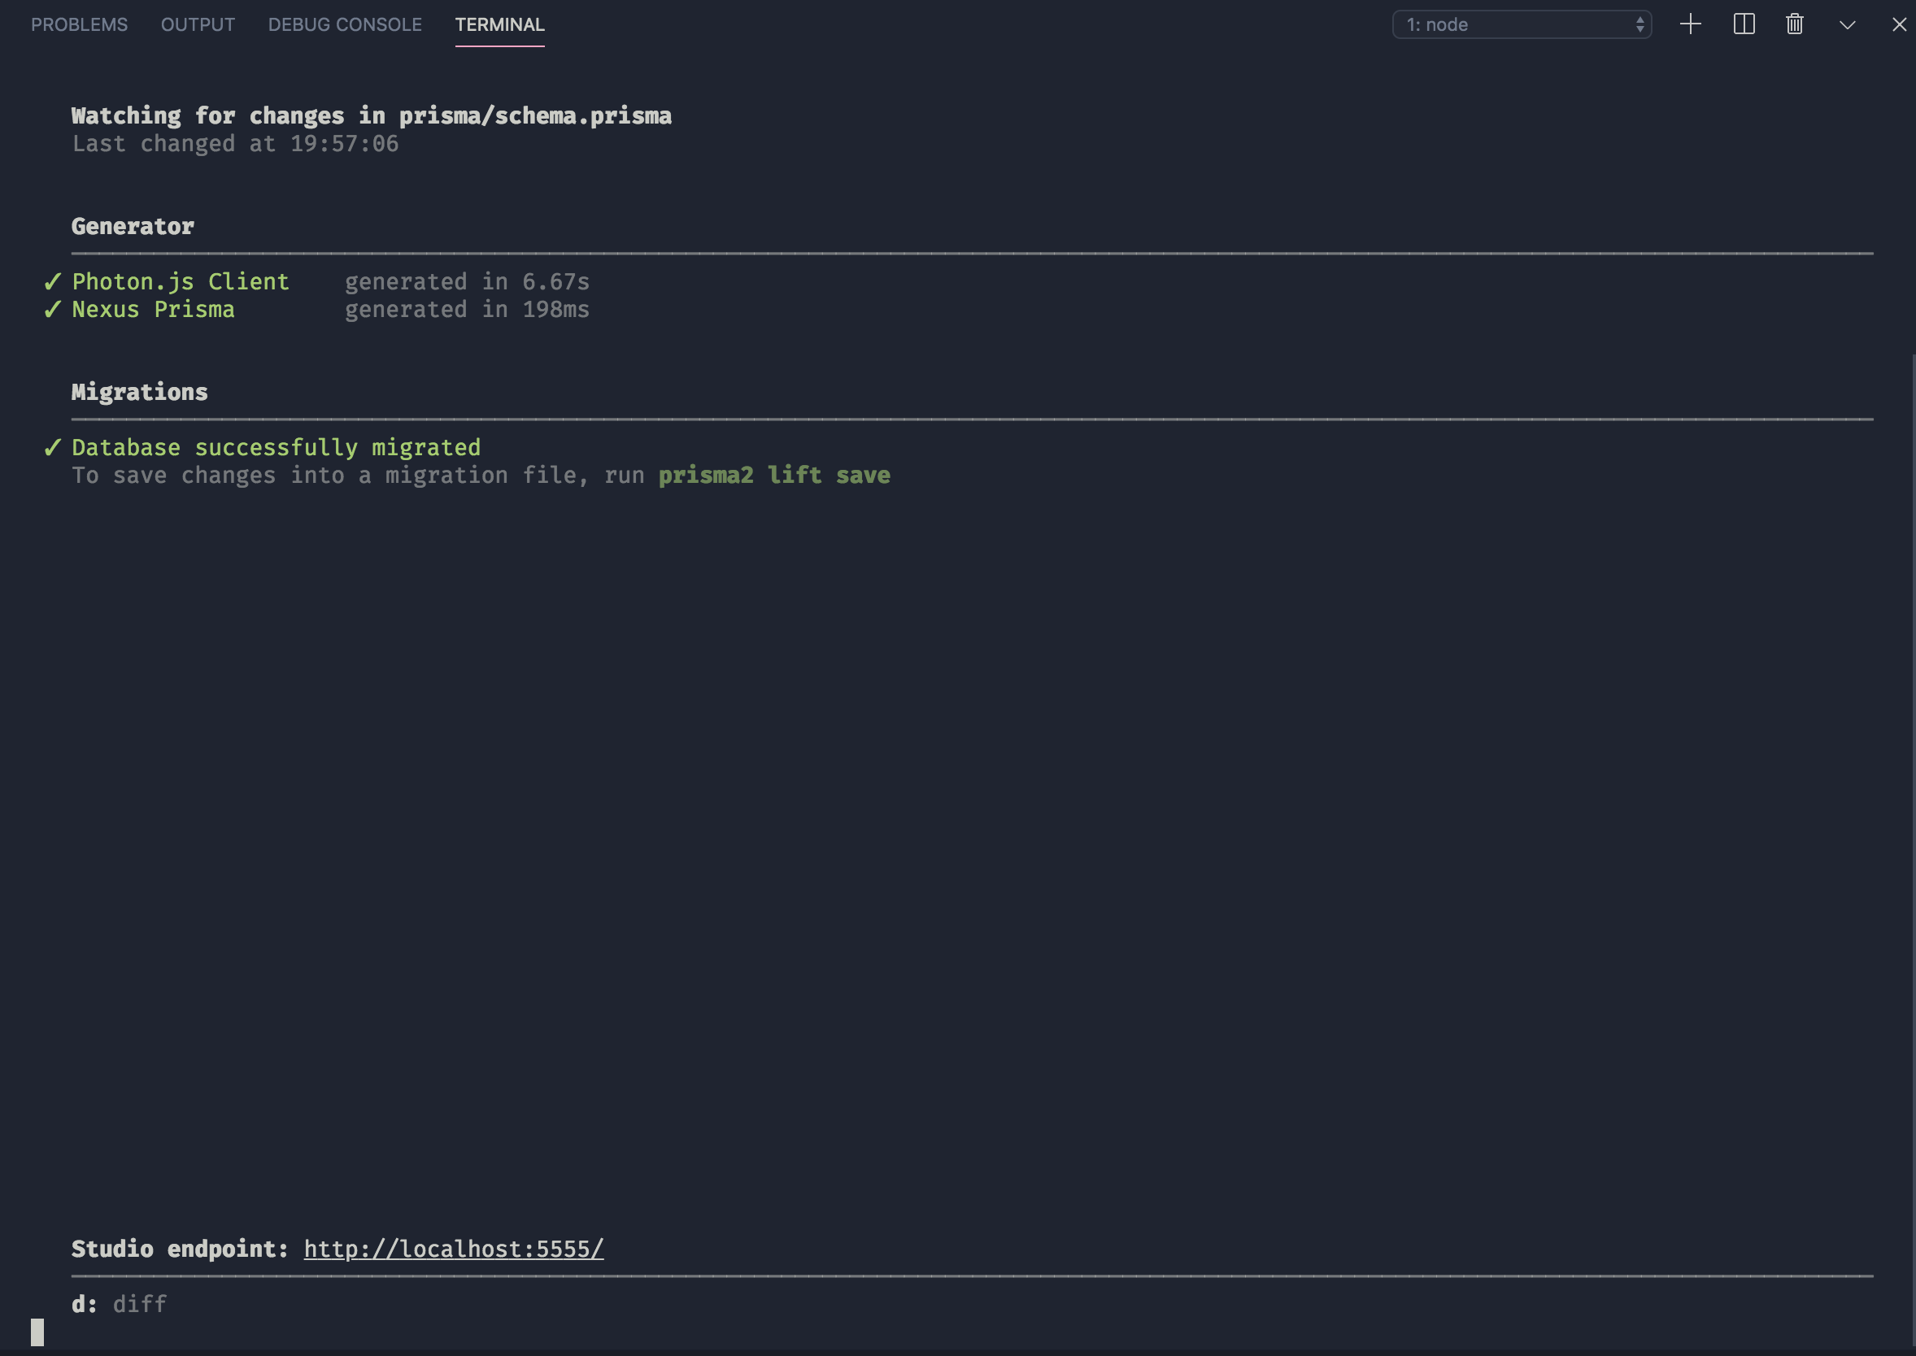Click the Photon.js Client checkmark

pos(52,281)
